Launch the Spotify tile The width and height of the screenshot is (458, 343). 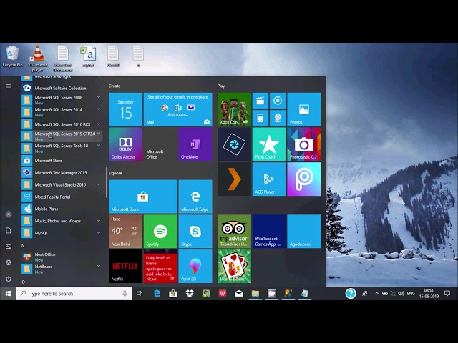(x=160, y=231)
